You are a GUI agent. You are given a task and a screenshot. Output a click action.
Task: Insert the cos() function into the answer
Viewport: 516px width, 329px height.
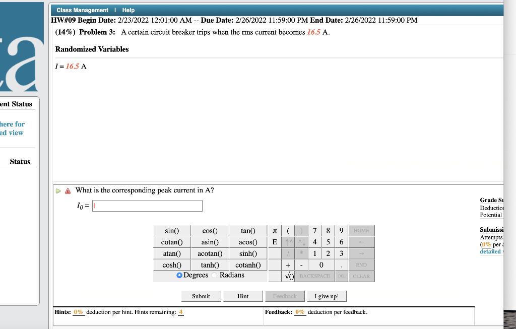(x=210, y=230)
